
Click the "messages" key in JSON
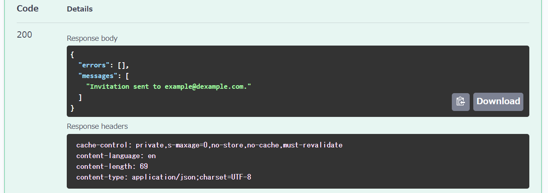98,76
